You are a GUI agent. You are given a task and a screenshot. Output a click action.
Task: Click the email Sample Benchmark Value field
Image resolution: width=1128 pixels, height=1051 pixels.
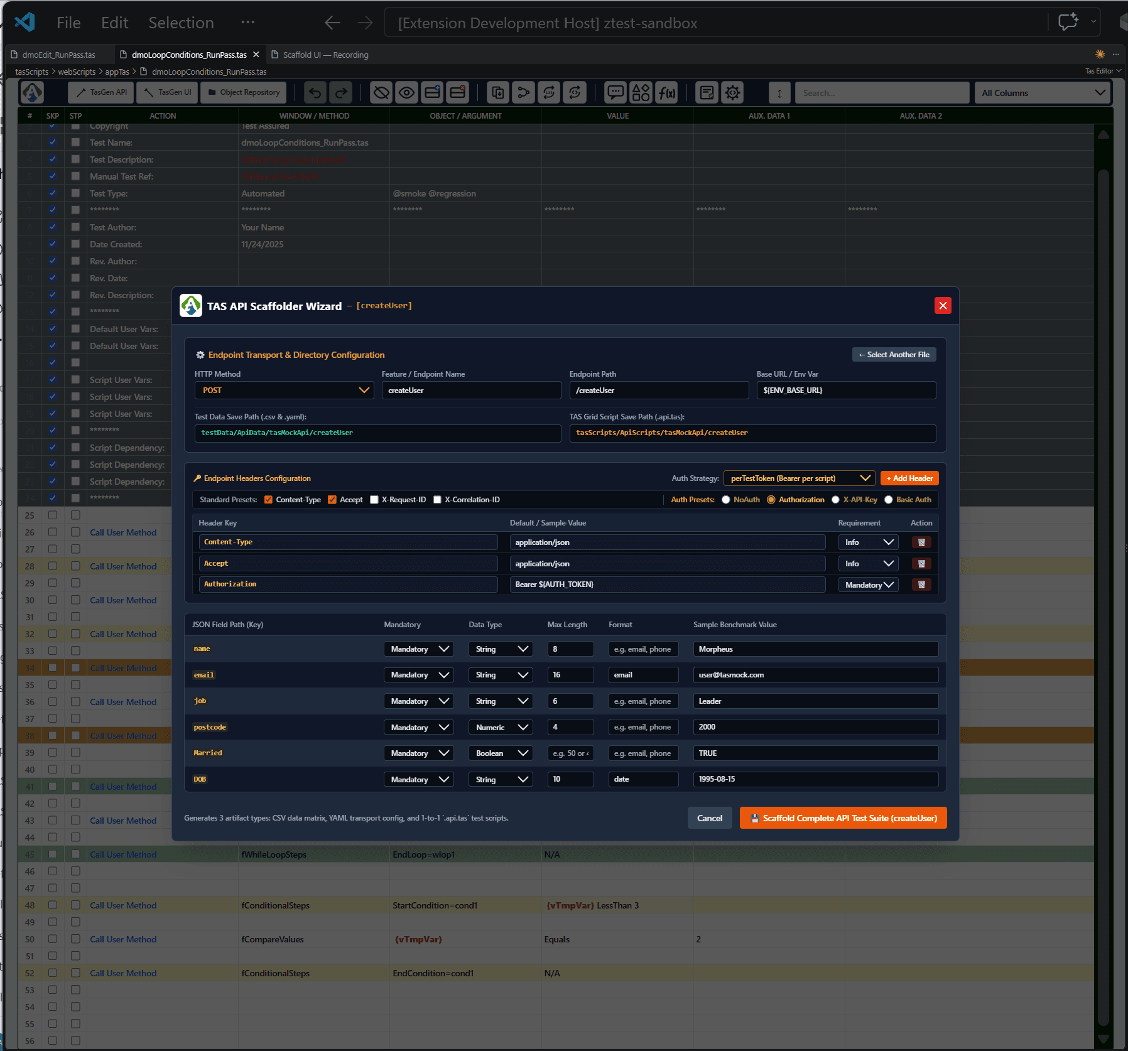[816, 676]
